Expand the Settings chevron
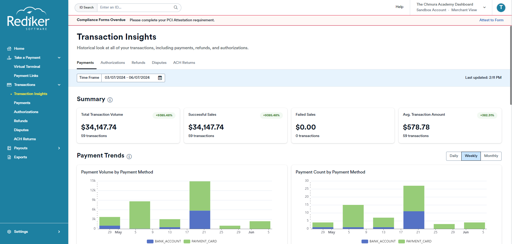The width and height of the screenshot is (512, 244). (59, 232)
